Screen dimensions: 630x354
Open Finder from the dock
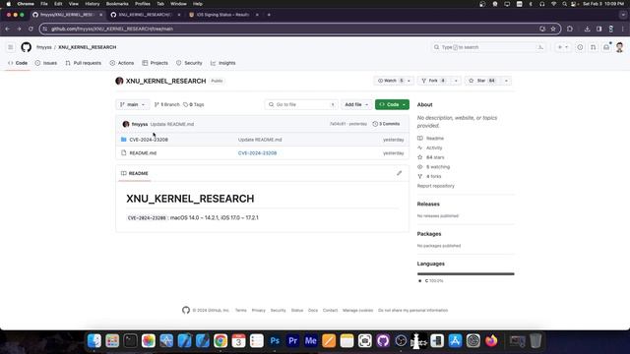[x=94, y=341]
